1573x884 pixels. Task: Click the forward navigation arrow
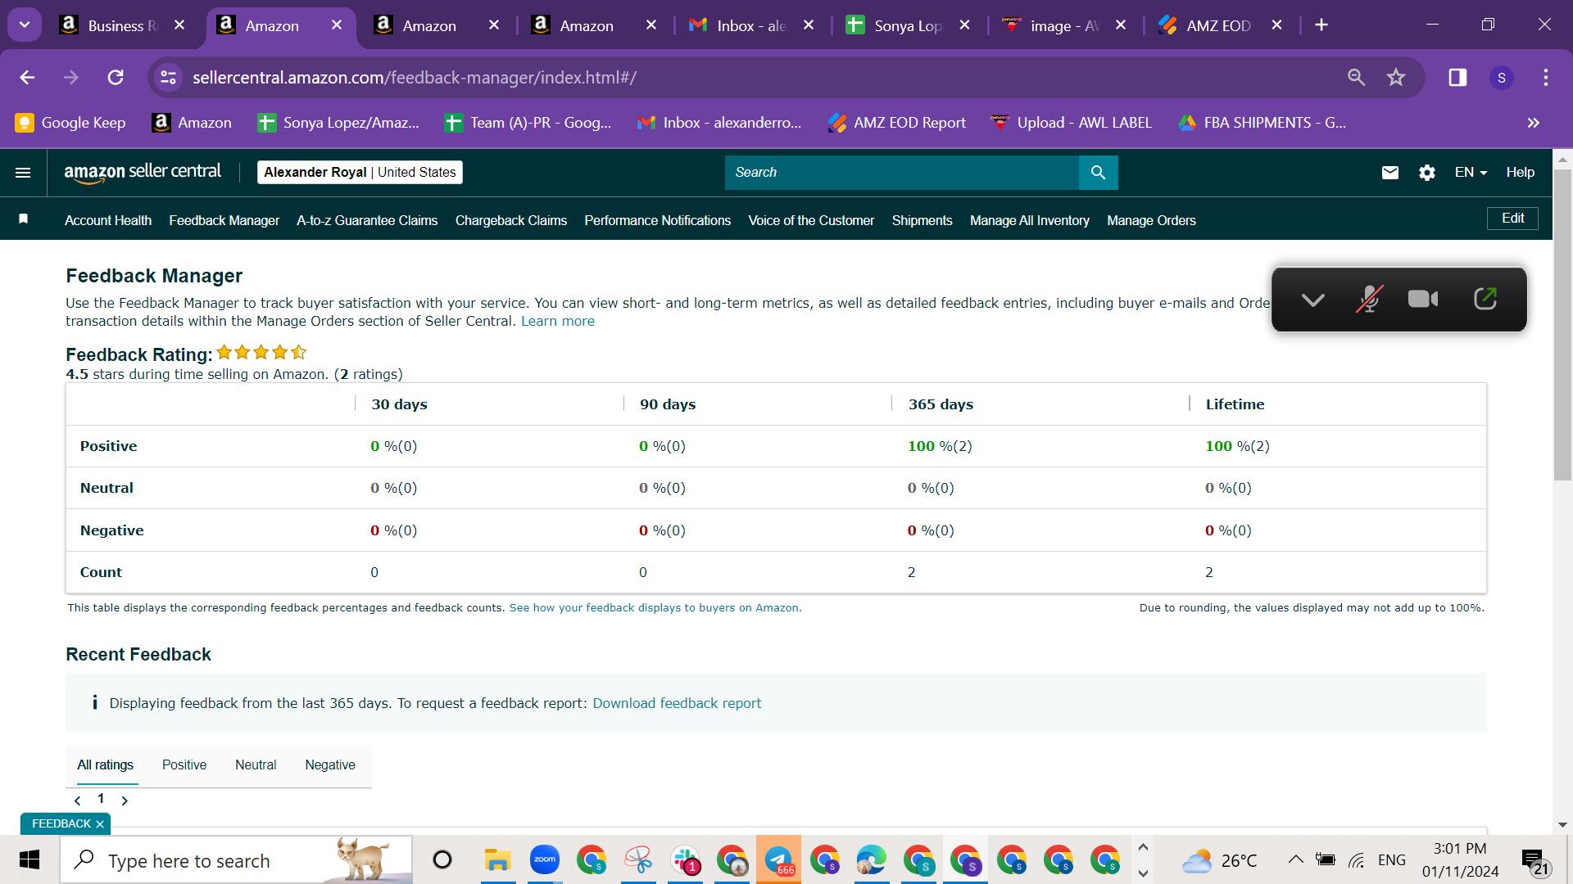tap(71, 77)
